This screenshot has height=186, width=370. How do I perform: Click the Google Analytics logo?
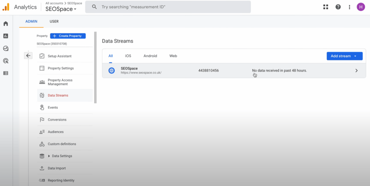tap(6, 7)
